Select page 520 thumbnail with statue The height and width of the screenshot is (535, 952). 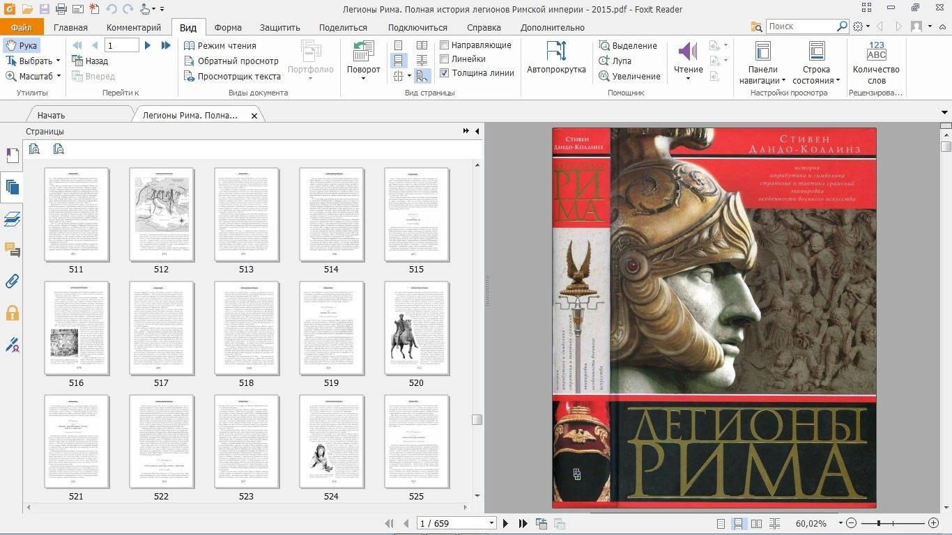[x=416, y=327]
